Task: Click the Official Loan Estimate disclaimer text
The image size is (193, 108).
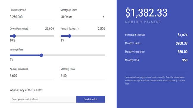Action: point(155,80)
